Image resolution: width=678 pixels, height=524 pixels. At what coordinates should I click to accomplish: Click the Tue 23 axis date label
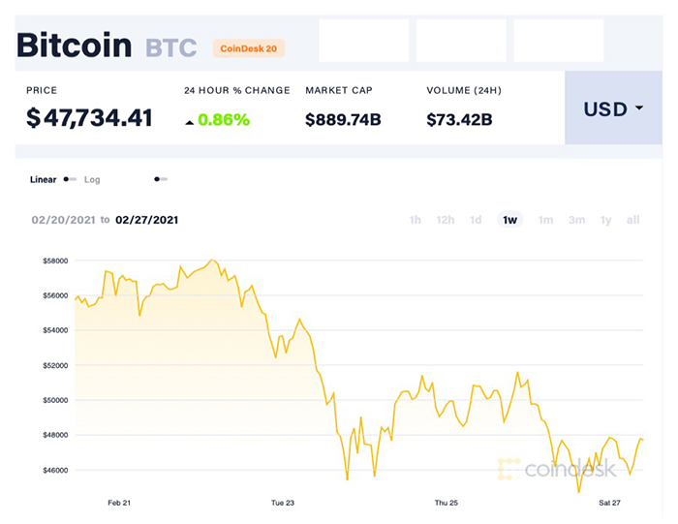pos(283,503)
